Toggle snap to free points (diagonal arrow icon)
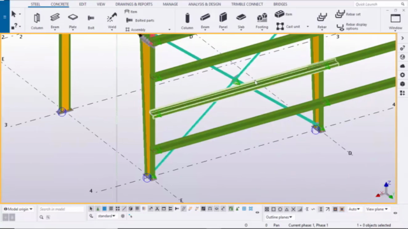408x229 pixels. pyautogui.click(x=328, y=209)
